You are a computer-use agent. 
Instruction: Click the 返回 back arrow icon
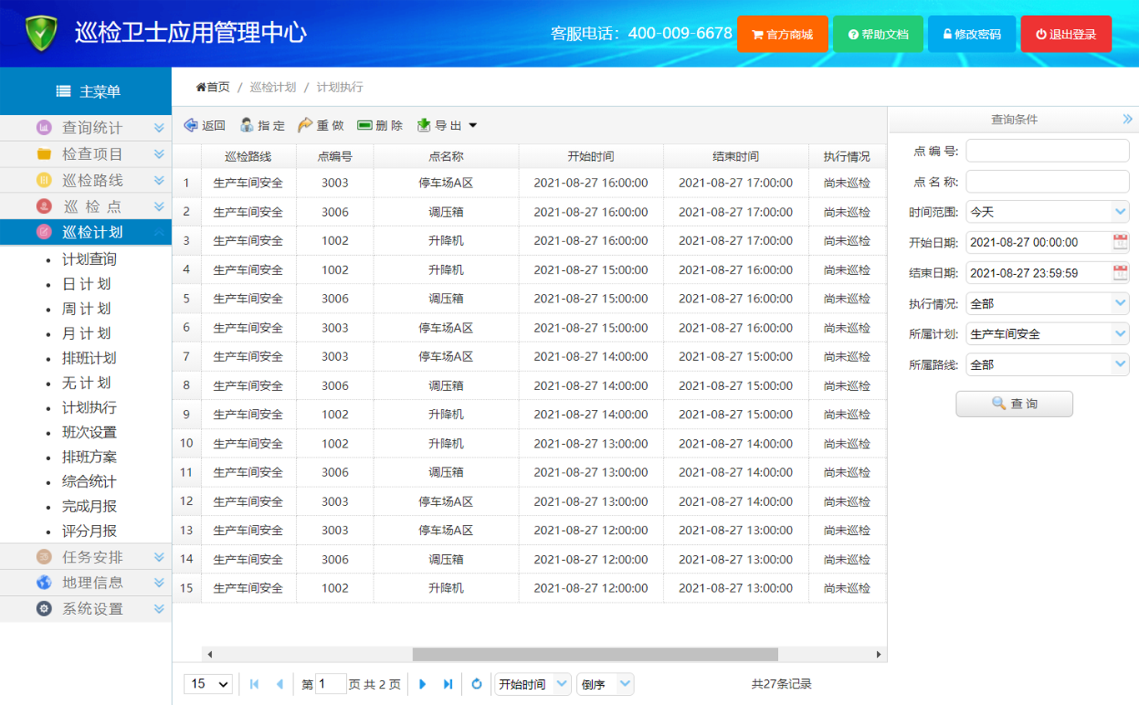tap(191, 125)
